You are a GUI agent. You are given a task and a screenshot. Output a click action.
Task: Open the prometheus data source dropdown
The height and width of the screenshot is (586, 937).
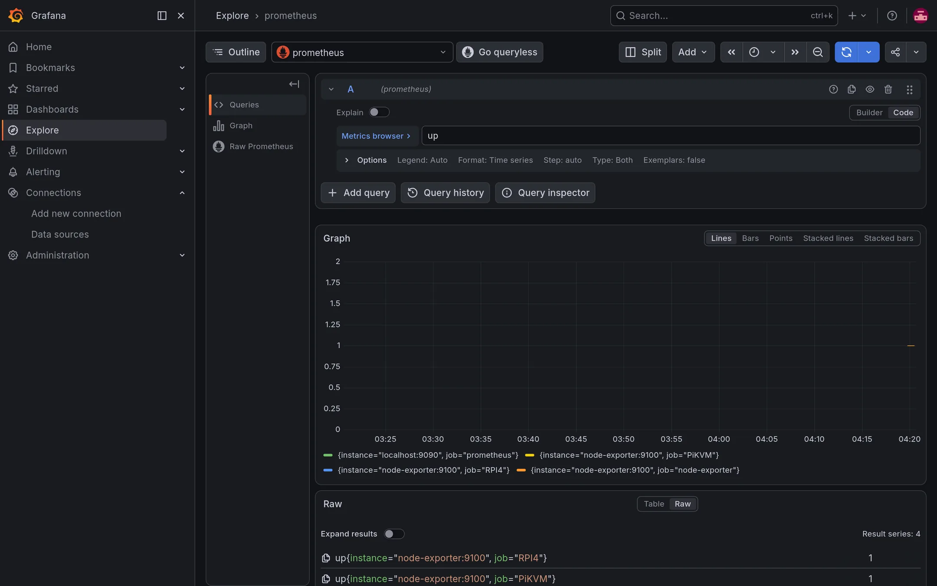pos(362,52)
